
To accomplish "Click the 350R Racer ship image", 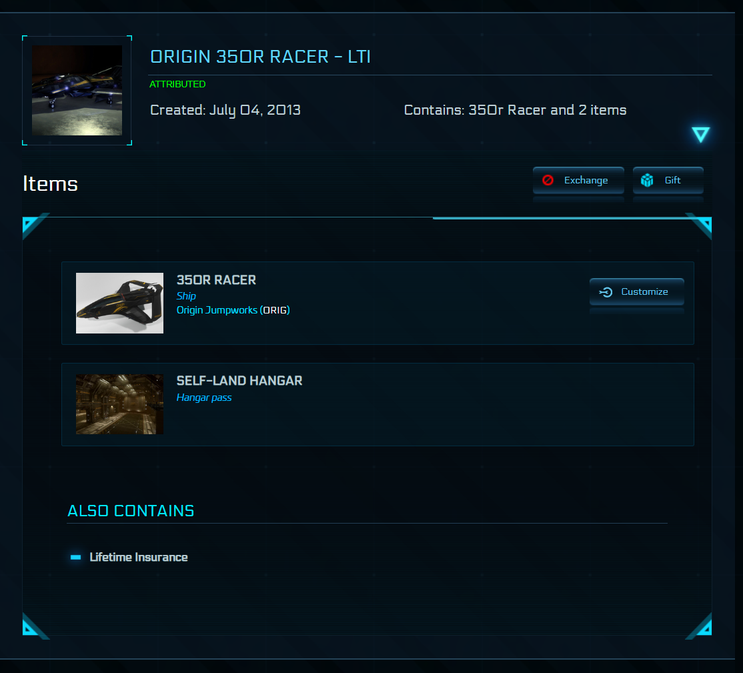I will (x=119, y=303).
